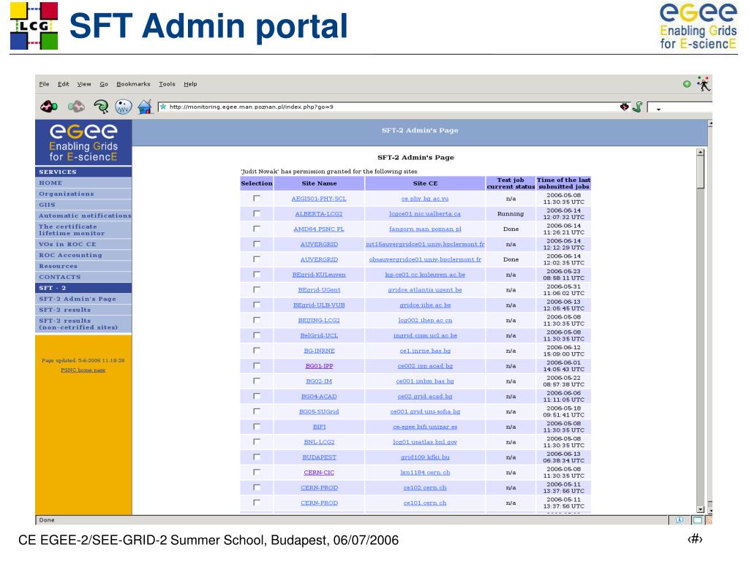Viewport: 749px width, 561px height.
Task: Open SFT-2 Admin's Page sidebar link
Action: pos(78,299)
